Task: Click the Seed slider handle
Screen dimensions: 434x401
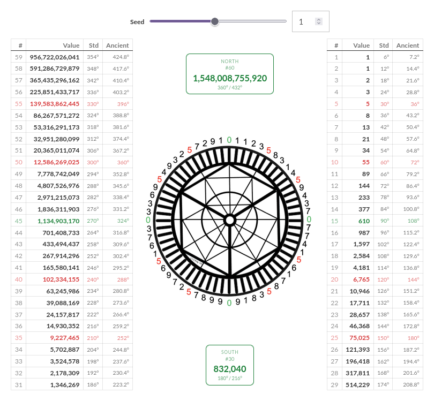Action: point(214,21)
